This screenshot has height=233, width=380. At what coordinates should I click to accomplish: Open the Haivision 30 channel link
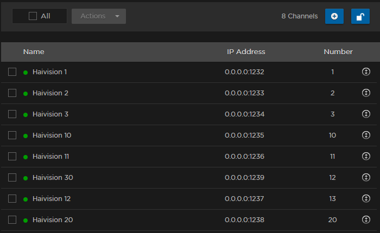pos(53,177)
